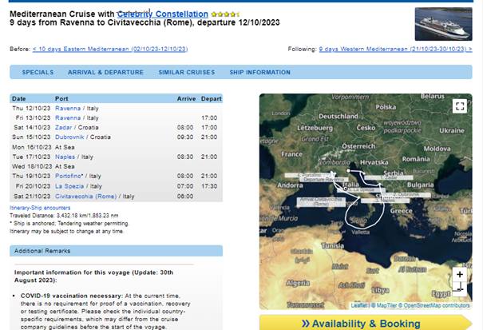Click the COVID-19 vaccination necessary text
Image resolution: width=483 pixels, height=330 pixels.
(x=72, y=296)
